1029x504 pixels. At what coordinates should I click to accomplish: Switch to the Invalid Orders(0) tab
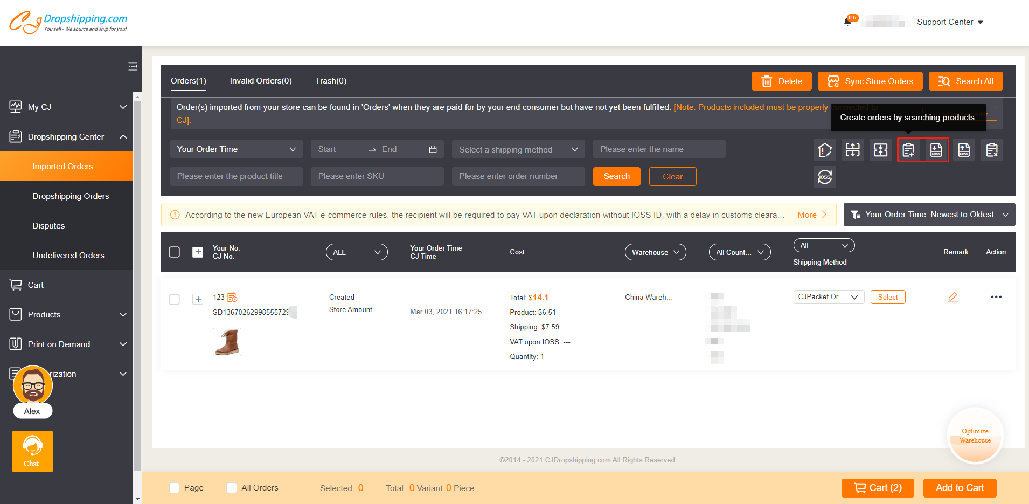coord(261,81)
